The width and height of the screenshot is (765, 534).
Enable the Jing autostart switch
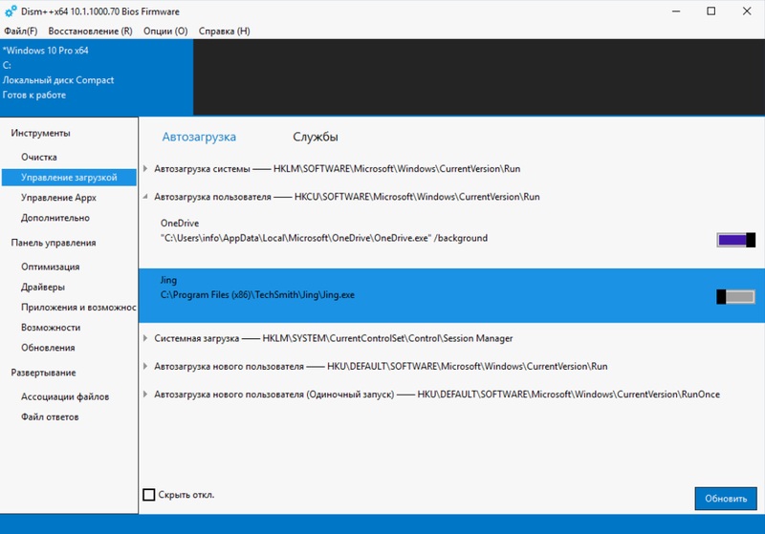[735, 297]
